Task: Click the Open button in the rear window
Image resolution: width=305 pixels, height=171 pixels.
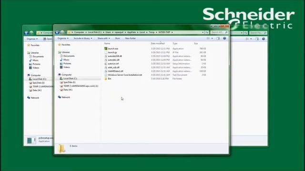Action: 48,39
